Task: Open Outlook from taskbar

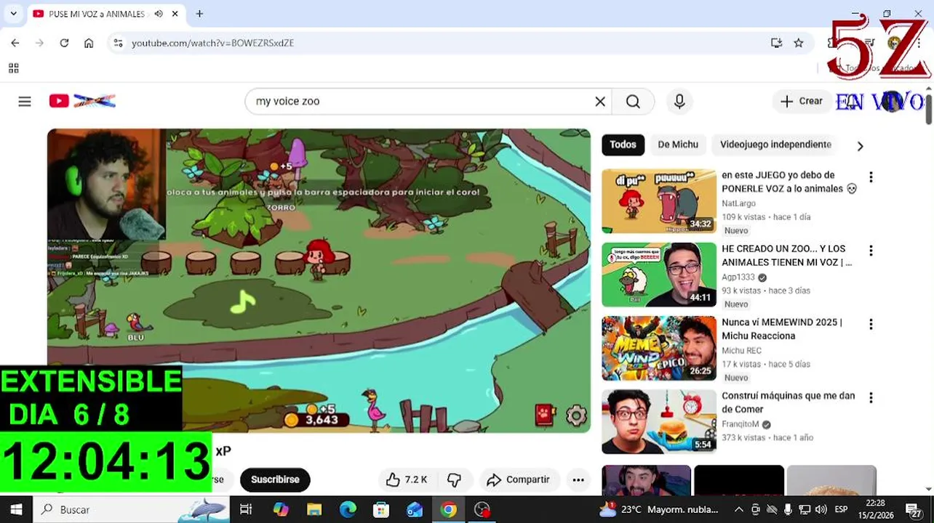Action: pos(415,510)
